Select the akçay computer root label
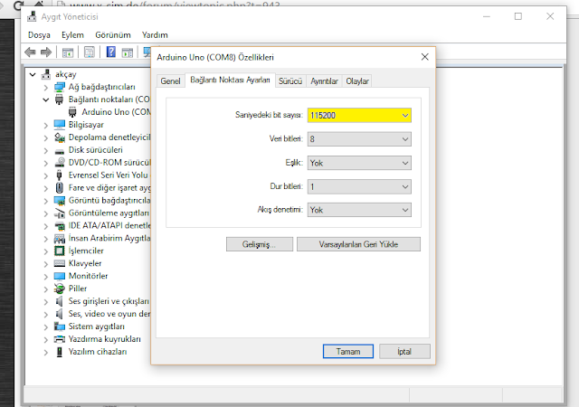Image resolution: width=579 pixels, height=407 pixels. pyautogui.click(x=66, y=74)
